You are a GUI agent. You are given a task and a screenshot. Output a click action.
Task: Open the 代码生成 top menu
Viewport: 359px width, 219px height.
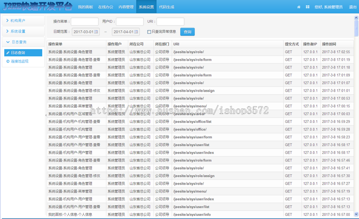[167, 7]
